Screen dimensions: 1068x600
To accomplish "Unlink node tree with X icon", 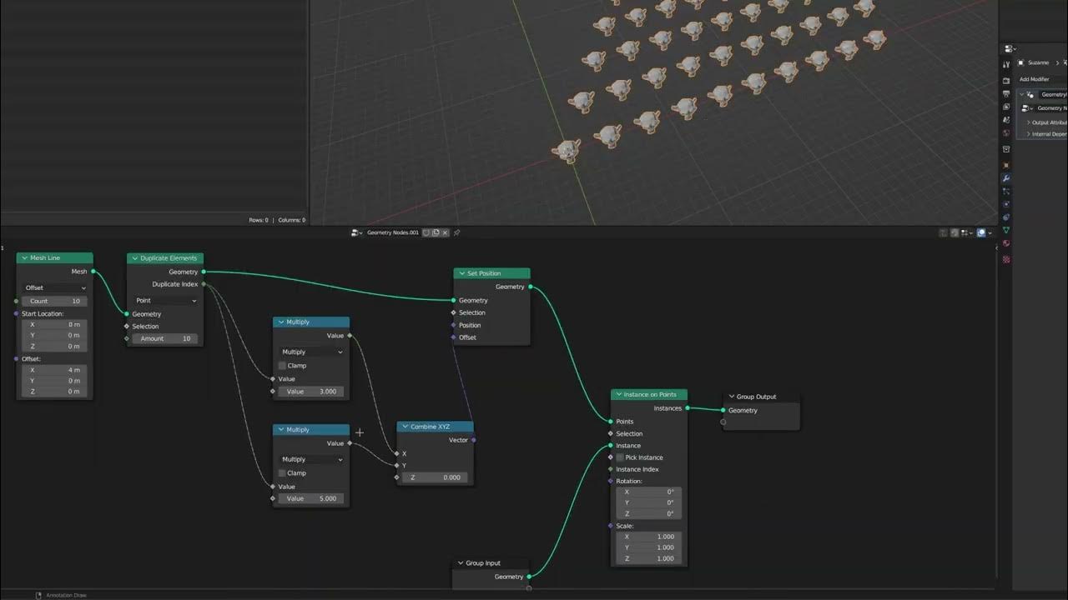I will pos(445,232).
